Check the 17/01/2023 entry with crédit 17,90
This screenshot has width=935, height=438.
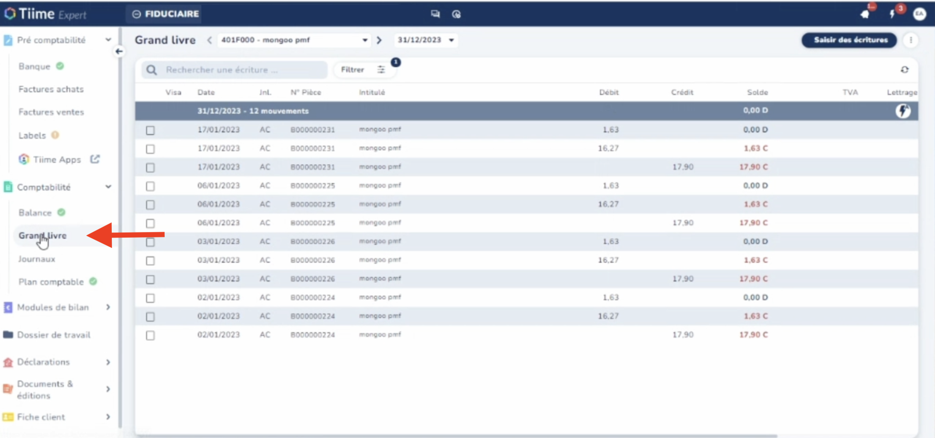(150, 167)
